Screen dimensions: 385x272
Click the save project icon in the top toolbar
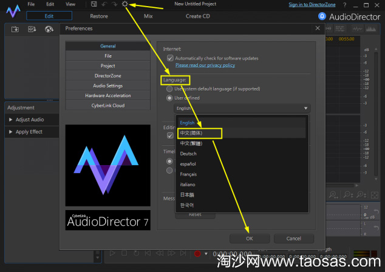[x=94, y=4]
